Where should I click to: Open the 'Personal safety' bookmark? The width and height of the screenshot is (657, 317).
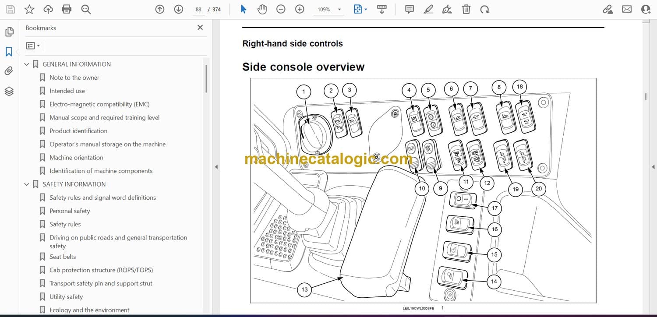point(70,211)
